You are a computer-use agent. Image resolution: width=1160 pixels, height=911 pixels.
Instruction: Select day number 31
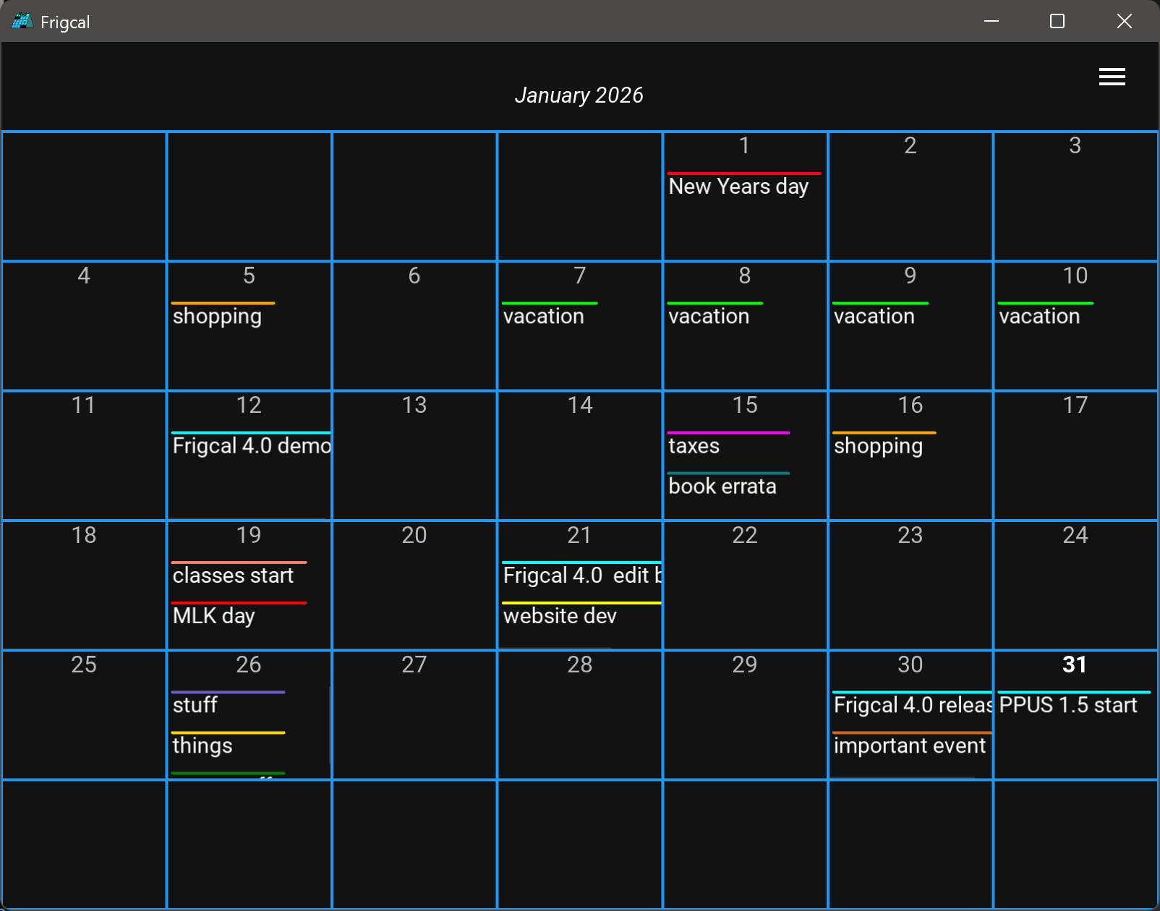coord(1075,664)
